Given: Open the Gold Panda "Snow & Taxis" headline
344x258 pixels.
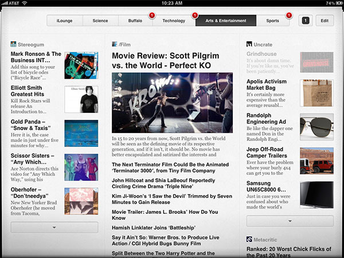Looking at the screenshot, I should (31, 125).
